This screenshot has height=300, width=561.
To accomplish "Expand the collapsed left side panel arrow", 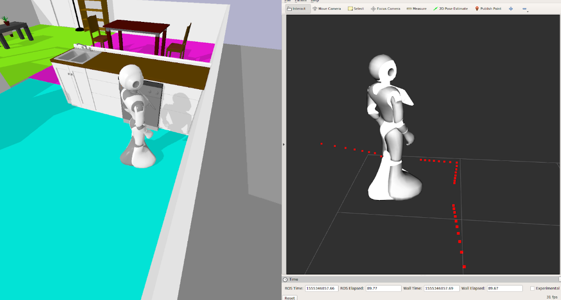I will (284, 144).
